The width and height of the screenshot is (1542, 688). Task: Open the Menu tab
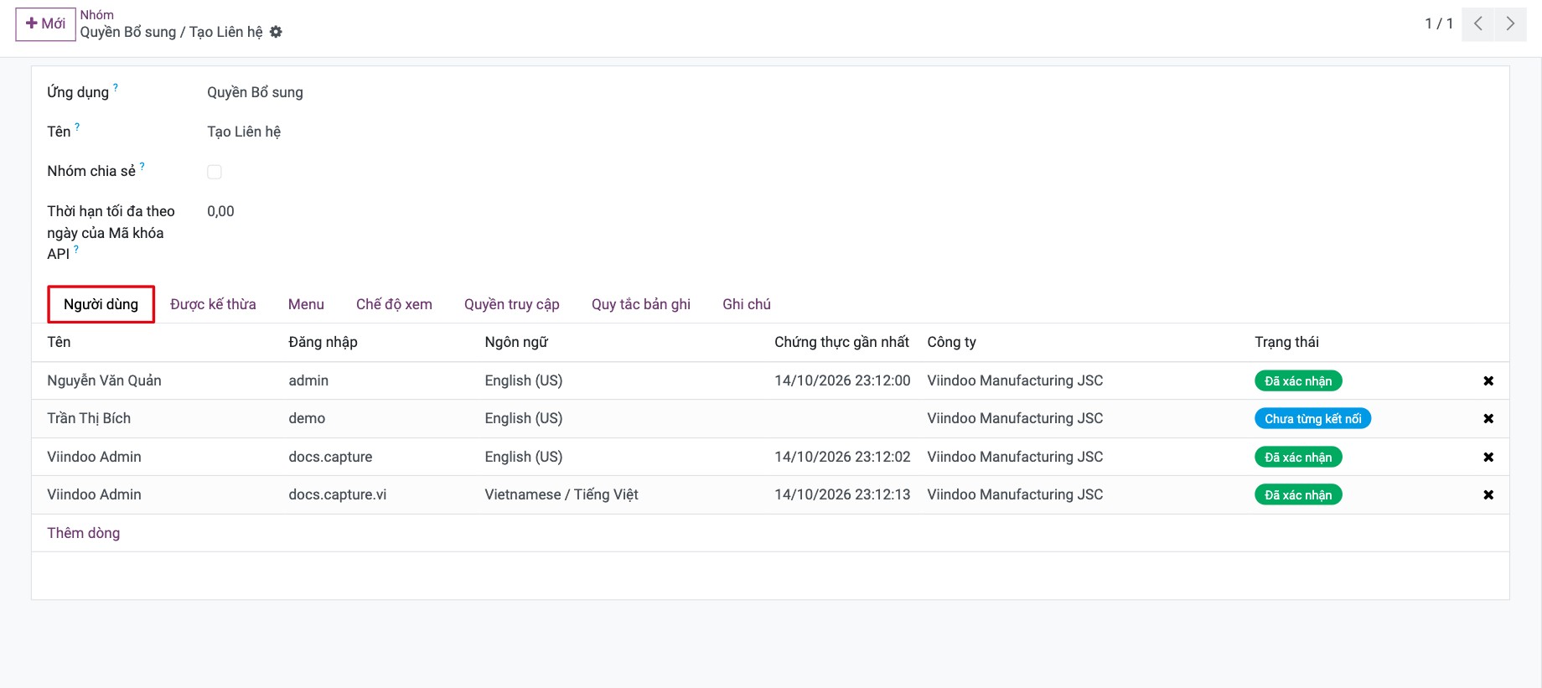(x=306, y=304)
